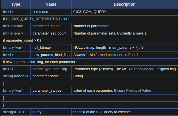Click the int<1> type for command
The height and width of the screenshot is (116, 178).
[8, 12]
